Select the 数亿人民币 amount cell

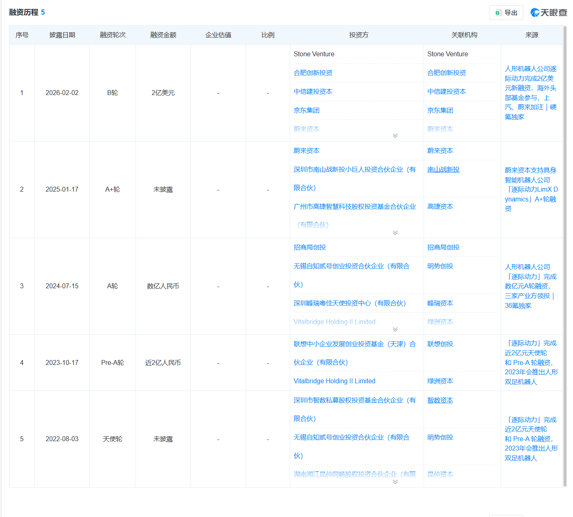[163, 286]
